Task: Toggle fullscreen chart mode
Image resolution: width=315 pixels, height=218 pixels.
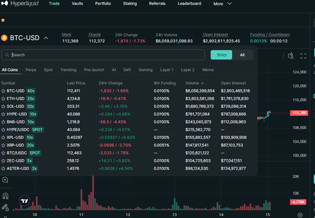Action: [x=303, y=56]
